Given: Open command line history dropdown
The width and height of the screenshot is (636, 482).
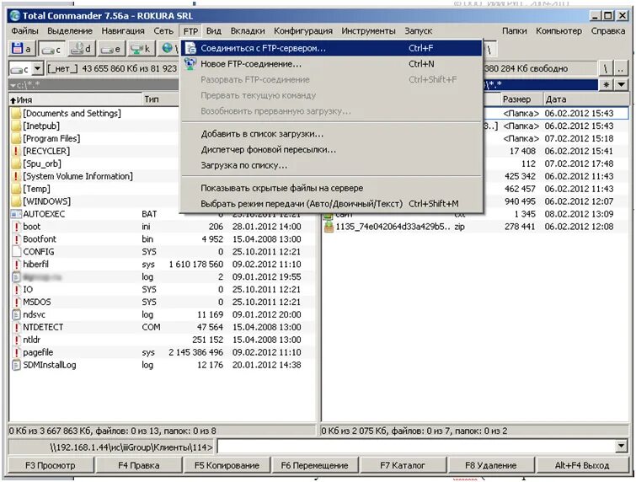Looking at the screenshot, I should click(621, 447).
